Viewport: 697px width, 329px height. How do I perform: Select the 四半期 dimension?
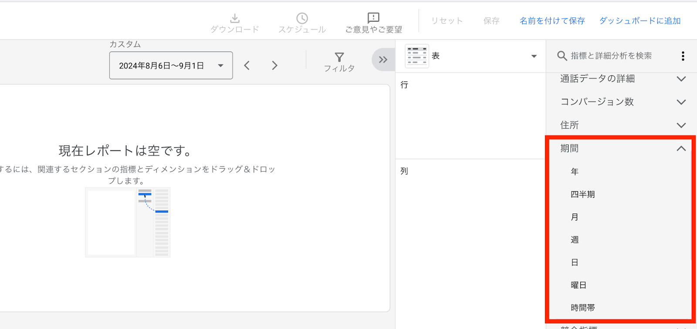[x=583, y=194]
